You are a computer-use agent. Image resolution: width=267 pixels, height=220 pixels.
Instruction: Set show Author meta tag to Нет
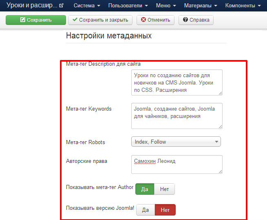pos(164,189)
